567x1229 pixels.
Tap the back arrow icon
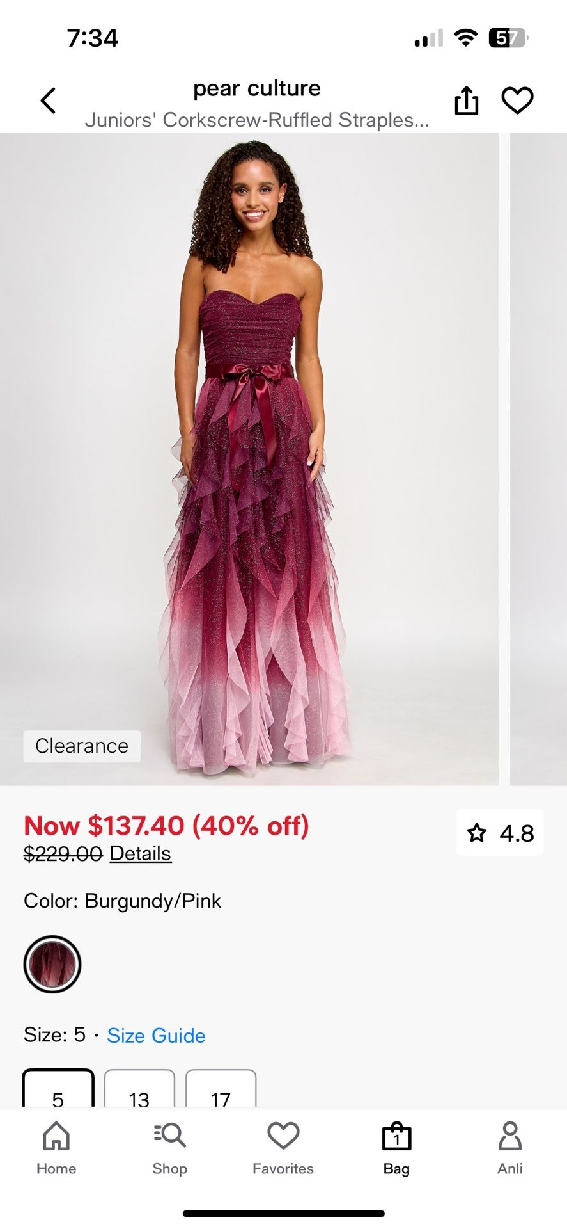[x=48, y=100]
